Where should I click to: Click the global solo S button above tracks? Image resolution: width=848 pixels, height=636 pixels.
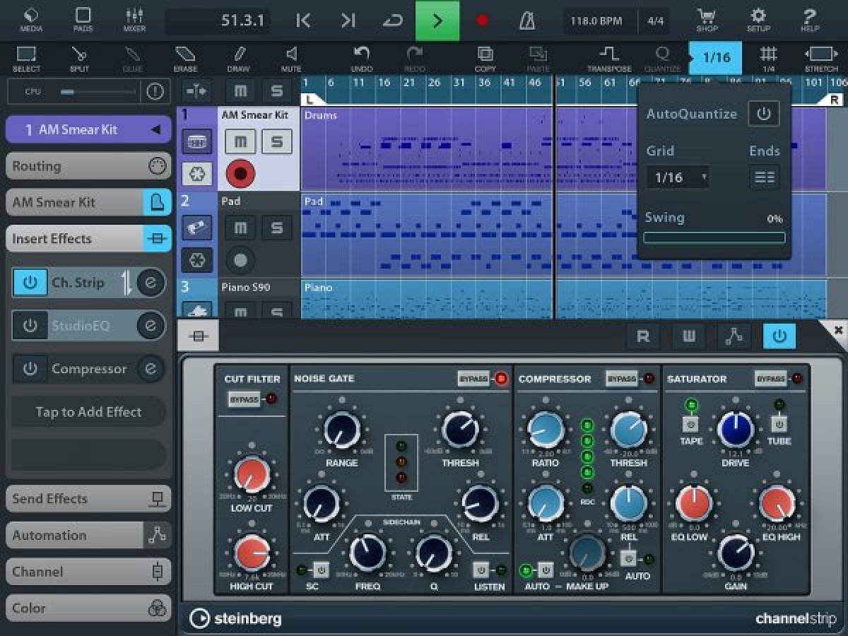(x=276, y=91)
